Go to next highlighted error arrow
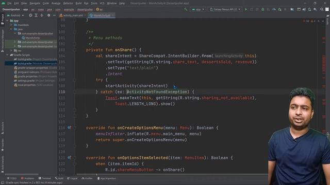The width and height of the screenshot is (330, 185). (323, 21)
